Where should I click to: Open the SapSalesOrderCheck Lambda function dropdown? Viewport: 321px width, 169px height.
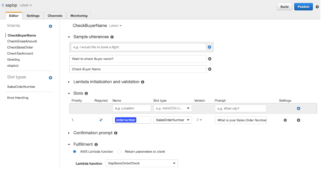pos(142,163)
